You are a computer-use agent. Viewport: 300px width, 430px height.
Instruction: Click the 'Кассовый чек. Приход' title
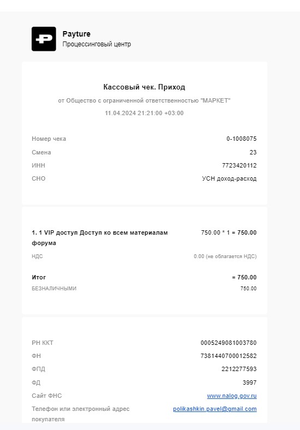(x=144, y=87)
